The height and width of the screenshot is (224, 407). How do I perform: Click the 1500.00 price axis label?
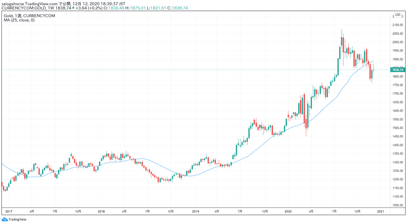tap(397, 128)
